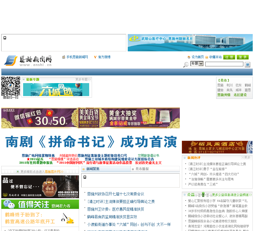Open the 官方微博 link
Image resolution: width=254 pixels, height=231 pixels.
click(x=104, y=57)
